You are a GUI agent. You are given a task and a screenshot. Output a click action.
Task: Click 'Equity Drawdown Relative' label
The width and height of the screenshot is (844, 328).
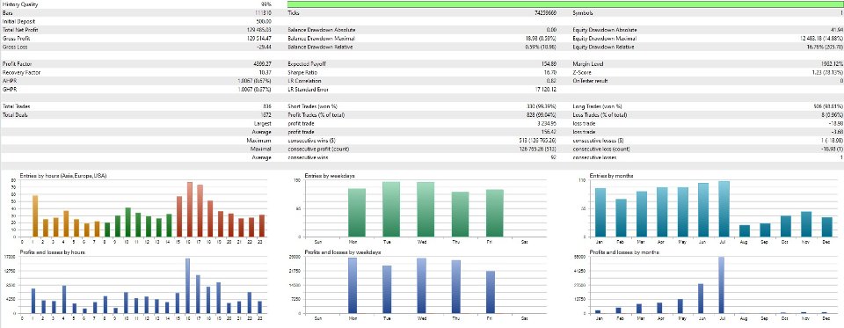[x=605, y=47]
